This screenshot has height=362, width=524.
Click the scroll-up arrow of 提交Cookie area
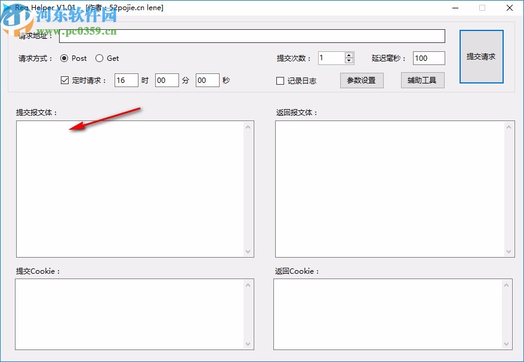click(x=248, y=284)
